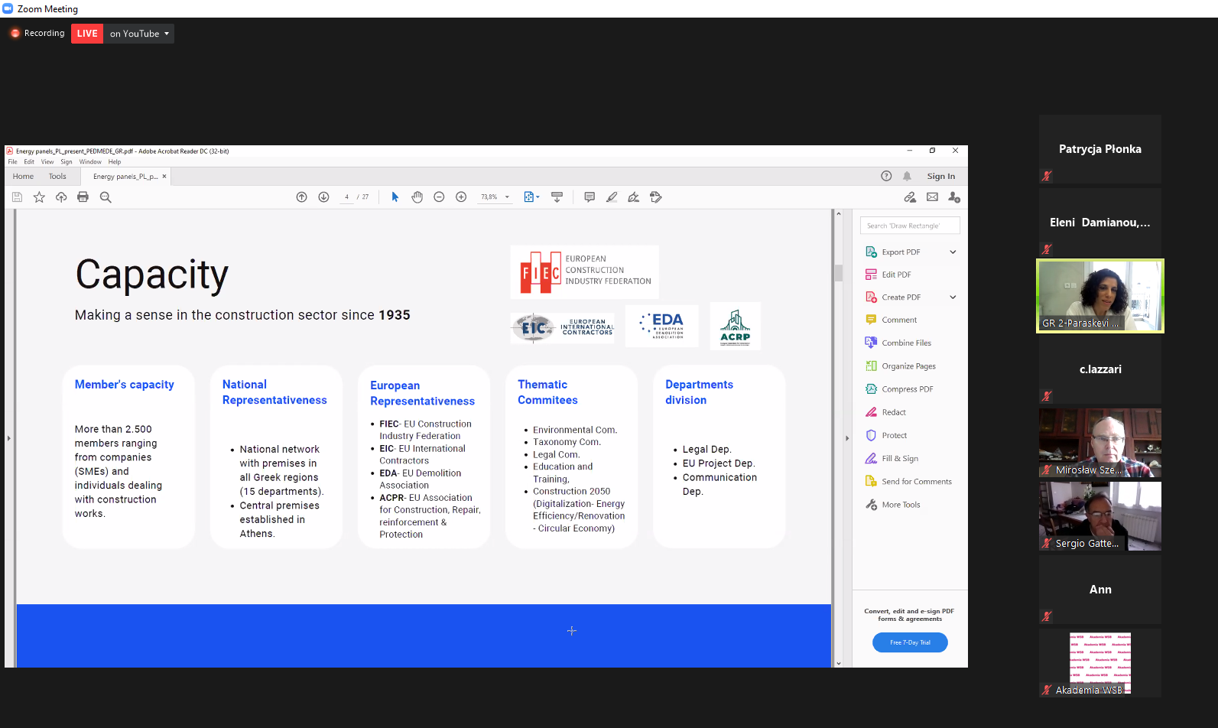Select the Mirosław Sze... video thumbnail
Viewport: 1218px width, 728px height.
point(1099,443)
